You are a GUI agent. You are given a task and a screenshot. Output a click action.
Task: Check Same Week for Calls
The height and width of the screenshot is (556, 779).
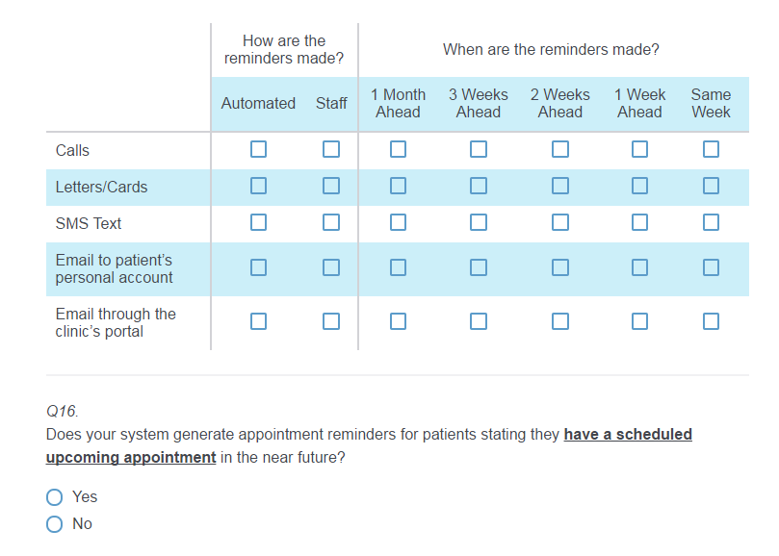[x=711, y=149]
